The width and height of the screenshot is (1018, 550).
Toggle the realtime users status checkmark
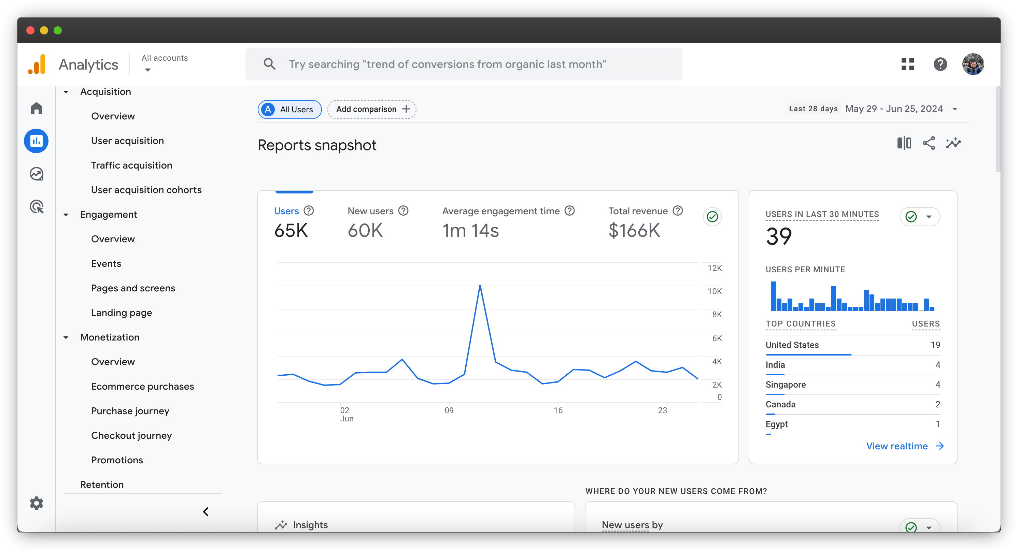pos(912,216)
